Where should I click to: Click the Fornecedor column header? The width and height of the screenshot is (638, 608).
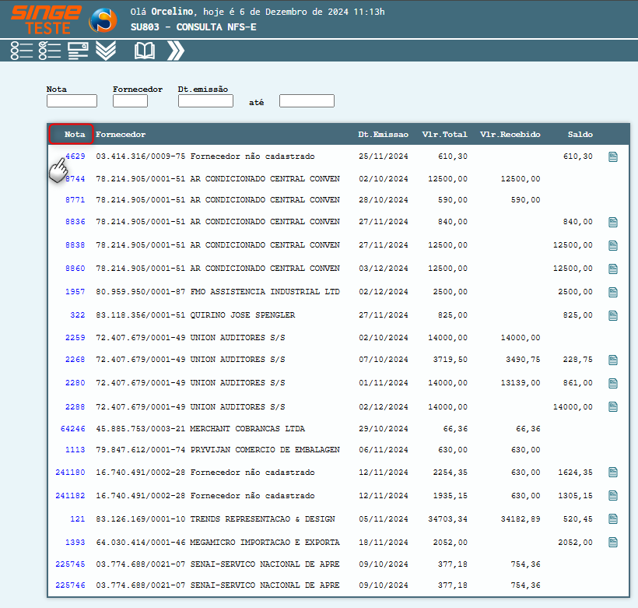pos(121,135)
